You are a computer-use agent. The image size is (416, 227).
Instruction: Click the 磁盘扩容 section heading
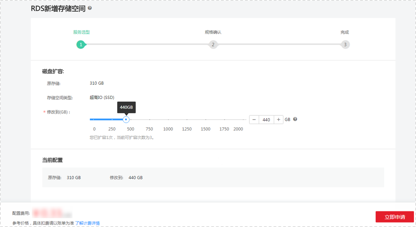pyautogui.click(x=53, y=72)
